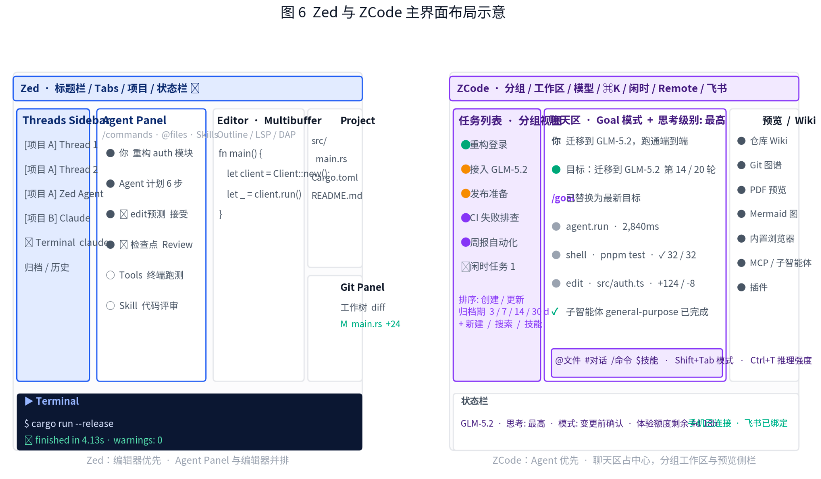Expand the src/ folder in Project
The height and width of the screenshot is (479, 821).
pos(319,141)
